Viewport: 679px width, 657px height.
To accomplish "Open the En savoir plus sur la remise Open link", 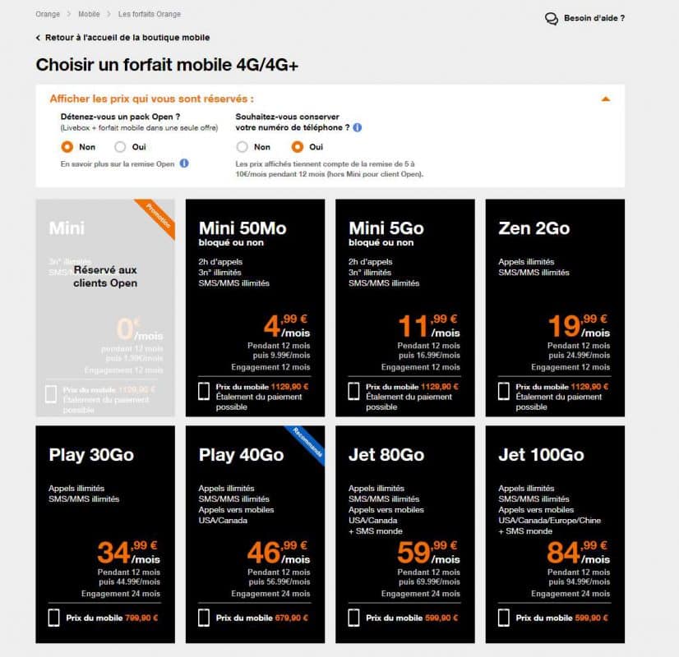I will (x=118, y=163).
